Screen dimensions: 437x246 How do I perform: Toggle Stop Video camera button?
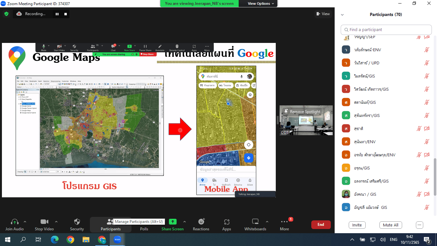[x=44, y=224]
